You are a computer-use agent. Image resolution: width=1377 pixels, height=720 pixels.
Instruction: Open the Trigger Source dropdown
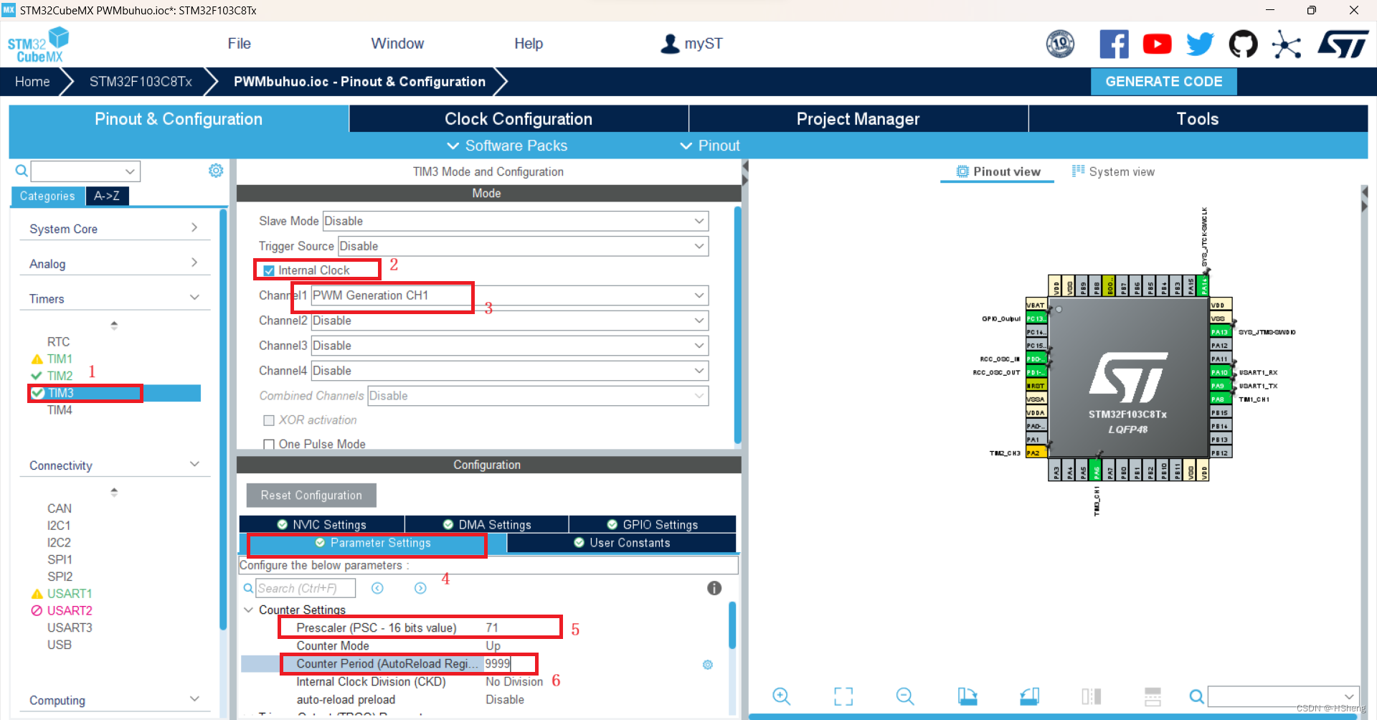click(x=523, y=246)
